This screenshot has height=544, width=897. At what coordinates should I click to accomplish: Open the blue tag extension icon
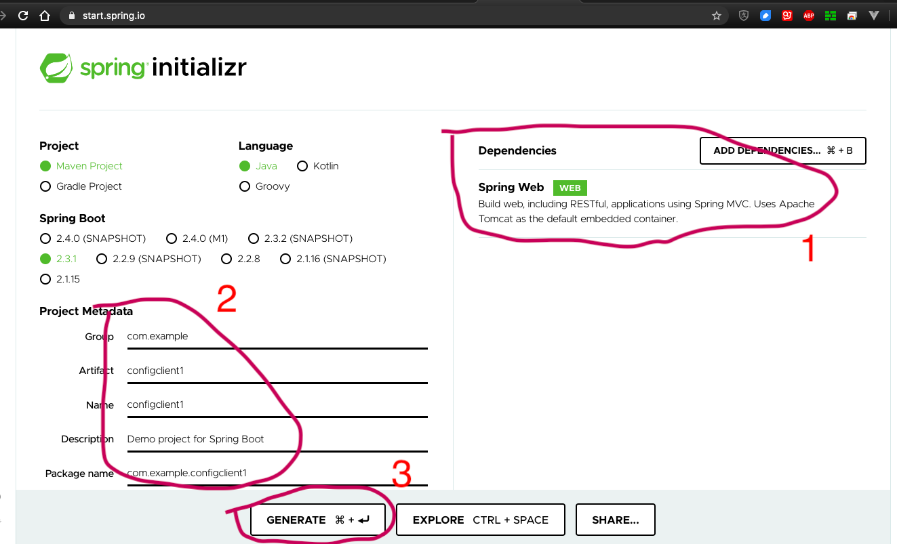pos(765,16)
